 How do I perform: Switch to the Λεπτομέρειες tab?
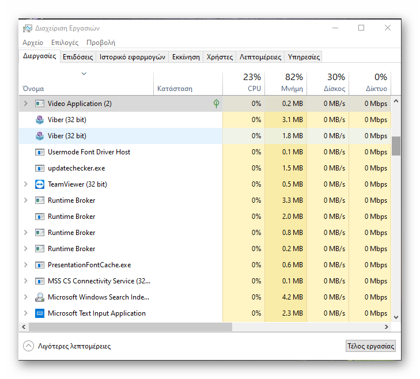coord(260,57)
